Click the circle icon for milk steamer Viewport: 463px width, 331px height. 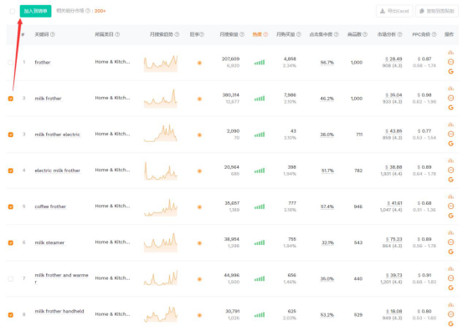coord(450,242)
